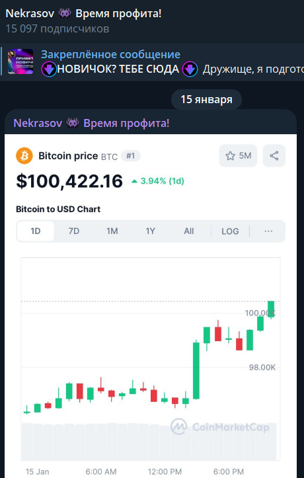
Task: Select the 1D chart range tab
Action: 36,231
